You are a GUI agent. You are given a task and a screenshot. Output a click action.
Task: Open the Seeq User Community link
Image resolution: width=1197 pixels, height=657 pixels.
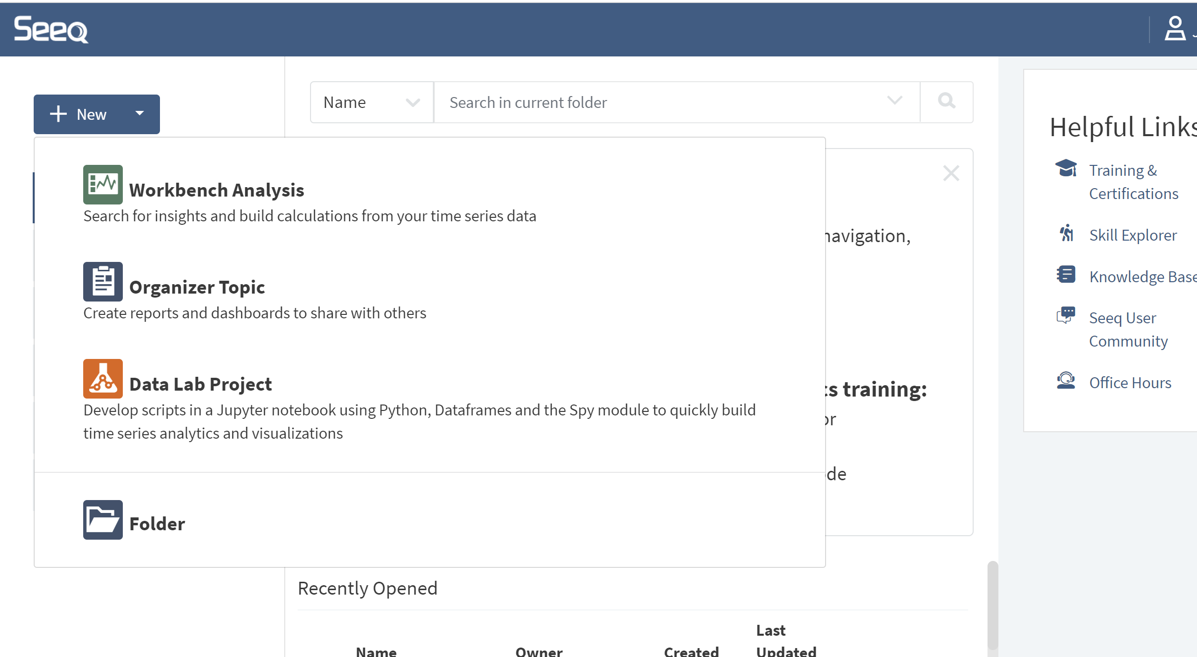(1128, 329)
